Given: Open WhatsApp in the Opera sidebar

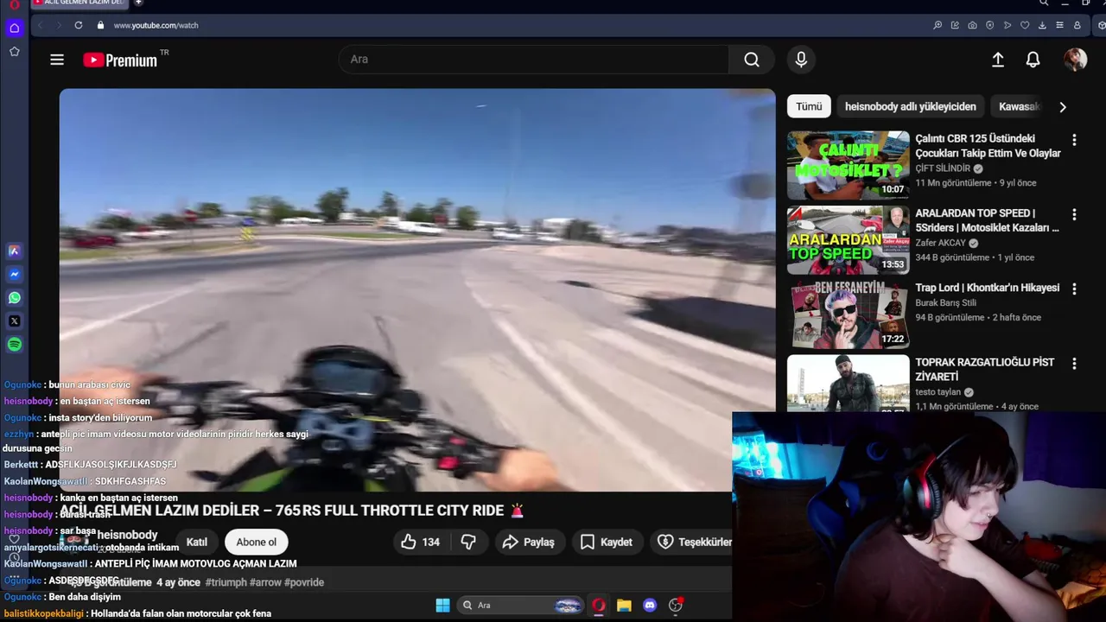Looking at the screenshot, I should coord(15,298).
